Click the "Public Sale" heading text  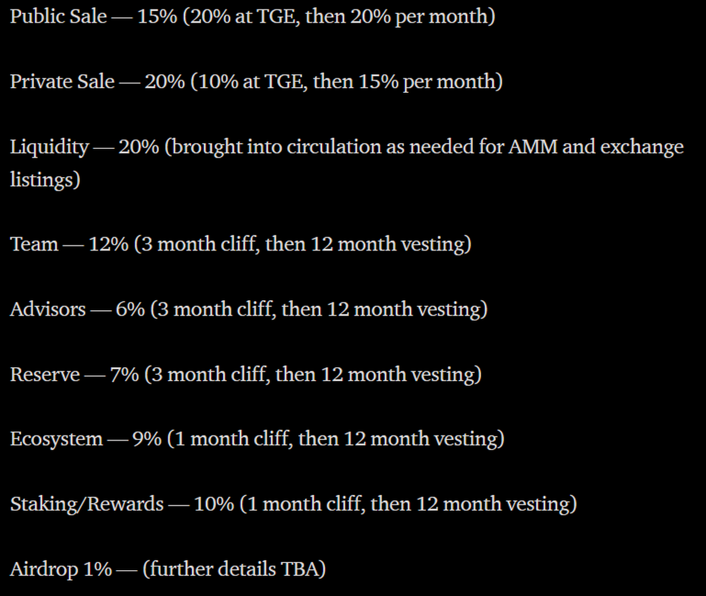coord(58,16)
